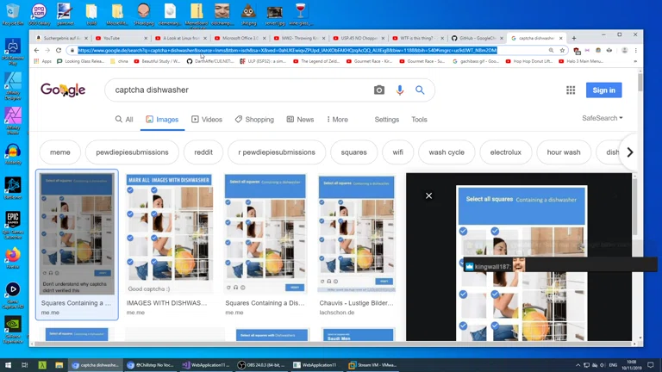662x372 pixels.
Task: Click the magnifying glass search button
Action: 420,90
